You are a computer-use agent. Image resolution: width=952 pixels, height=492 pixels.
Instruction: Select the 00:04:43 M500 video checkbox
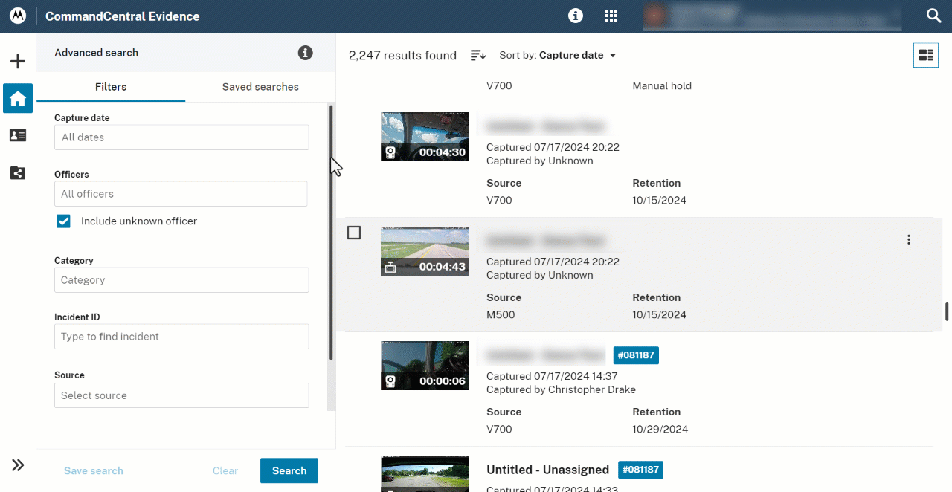coord(354,233)
